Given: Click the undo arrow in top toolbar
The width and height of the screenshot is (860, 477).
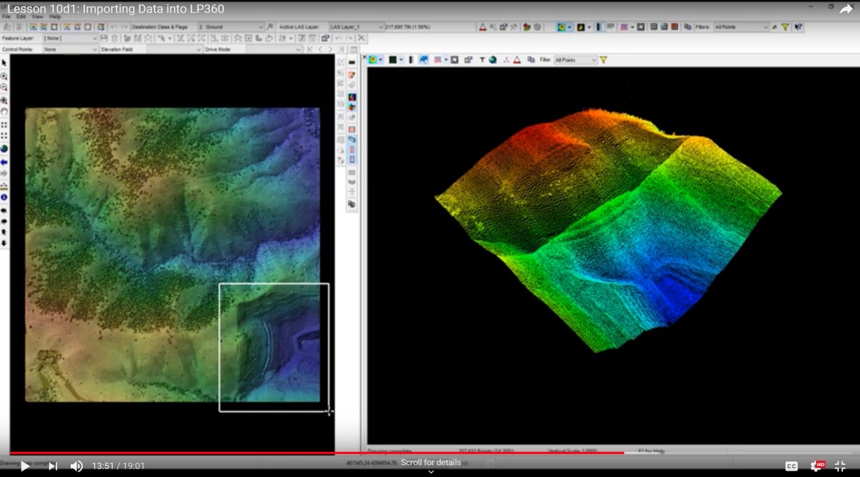Looking at the screenshot, I should coord(113,27).
